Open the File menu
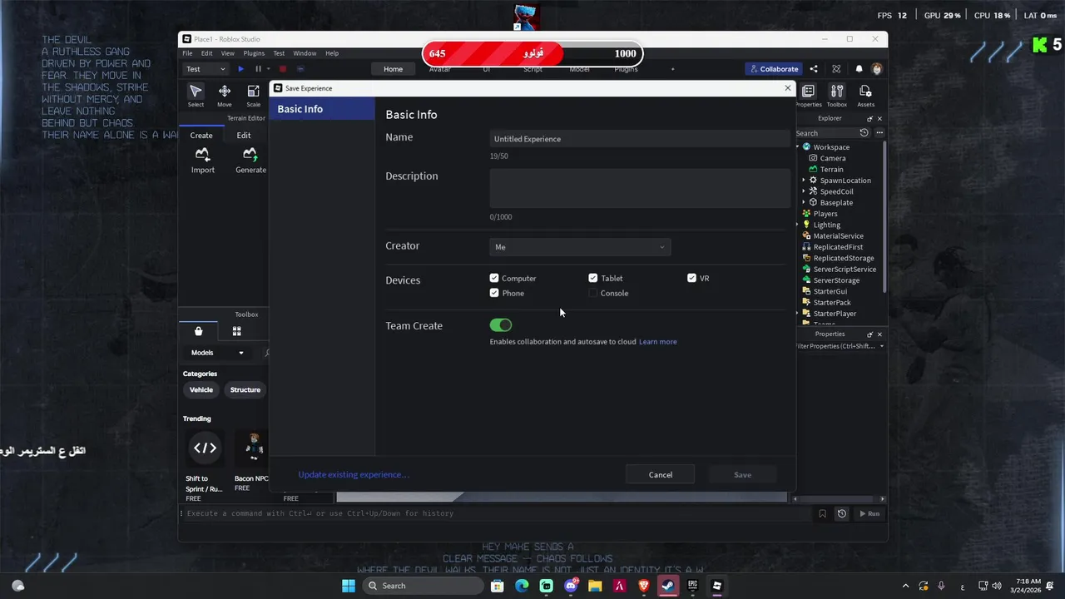 [x=188, y=53]
